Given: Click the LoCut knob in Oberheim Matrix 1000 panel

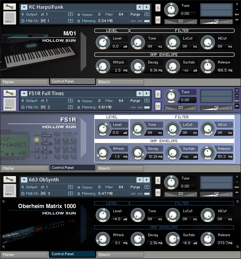Looking at the screenshot, I should [173, 215].
